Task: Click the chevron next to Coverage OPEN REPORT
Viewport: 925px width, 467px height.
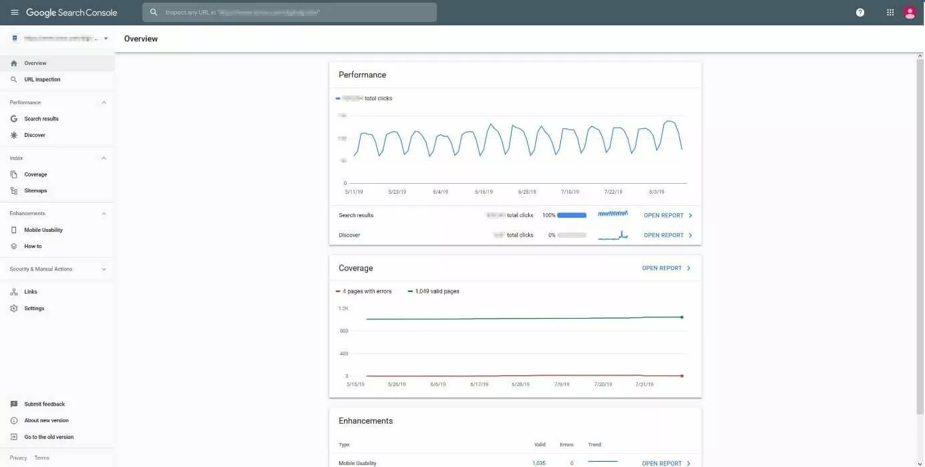Action: (x=689, y=269)
